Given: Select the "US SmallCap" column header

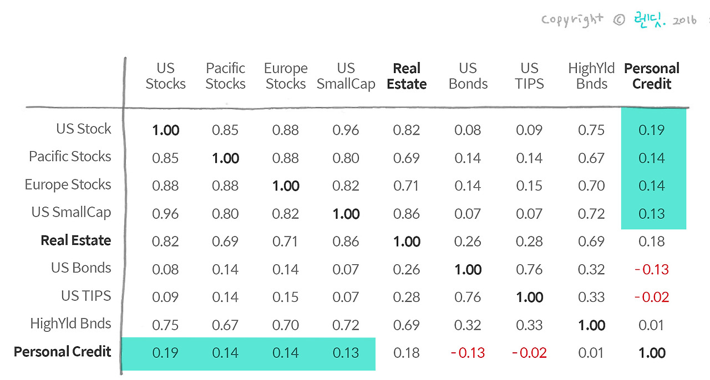Looking at the screenshot, I should coord(346,76).
